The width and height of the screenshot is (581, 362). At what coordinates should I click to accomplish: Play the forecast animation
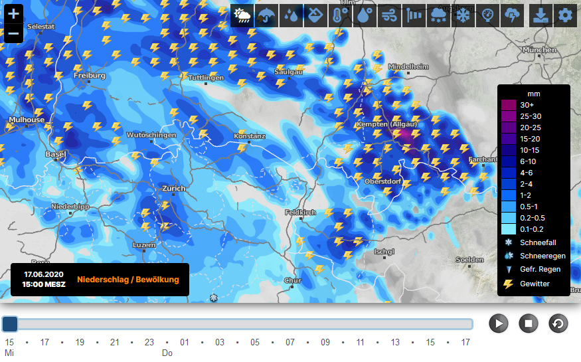point(499,323)
